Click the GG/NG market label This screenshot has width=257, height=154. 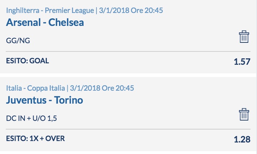(x=18, y=41)
